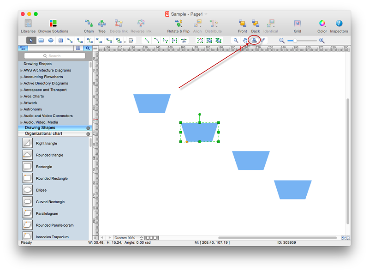Select the direct connector tool
This screenshot has width=369, height=272.
coord(70,41)
